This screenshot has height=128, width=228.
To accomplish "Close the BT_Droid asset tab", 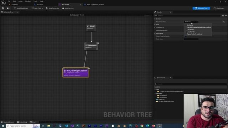I will tap(81, 5).
